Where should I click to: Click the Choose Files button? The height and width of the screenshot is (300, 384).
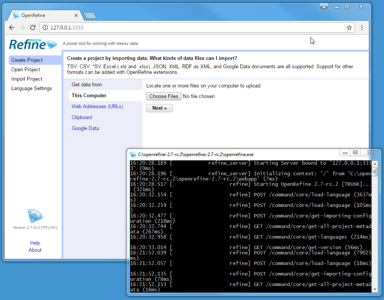tap(164, 96)
